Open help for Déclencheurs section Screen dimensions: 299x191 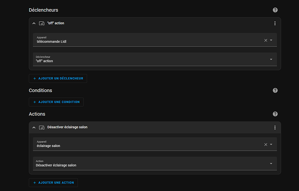tap(275, 10)
